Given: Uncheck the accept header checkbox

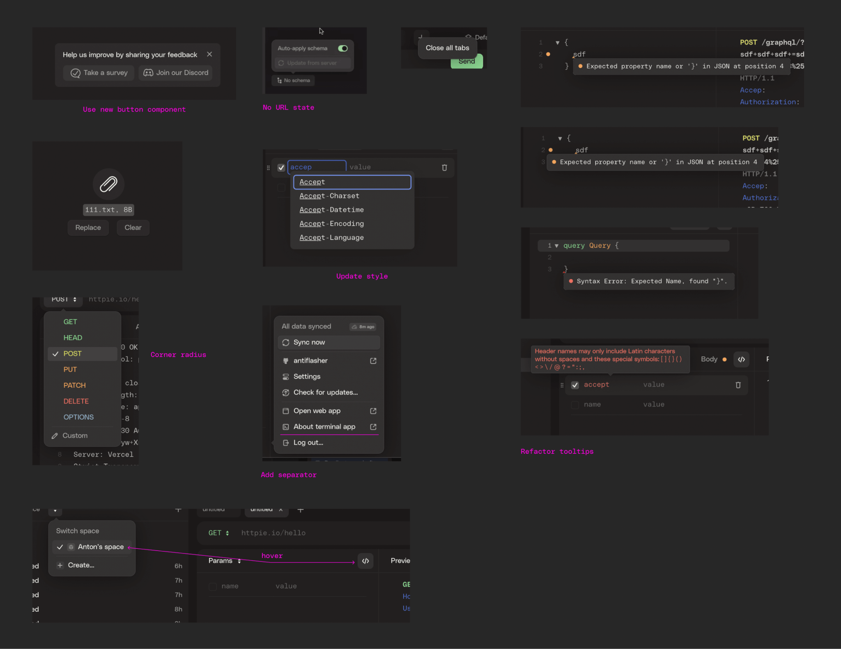Looking at the screenshot, I should (x=574, y=385).
